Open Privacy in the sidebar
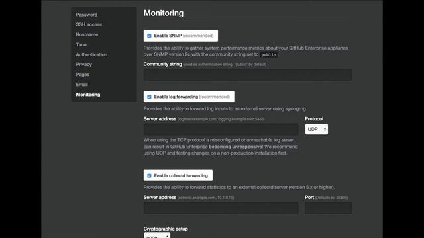This screenshot has width=424, height=238. (84, 65)
